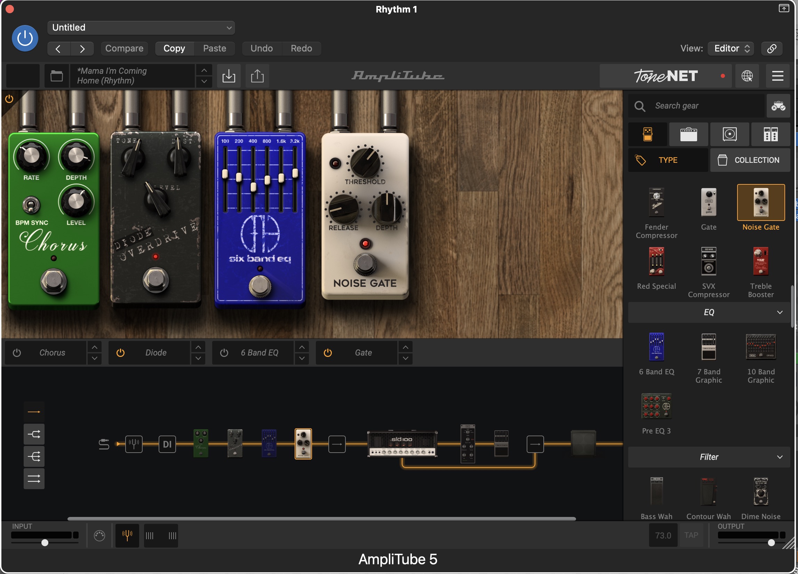This screenshot has width=798, height=574.
Task: Open the globe web icon
Action: pos(747,76)
